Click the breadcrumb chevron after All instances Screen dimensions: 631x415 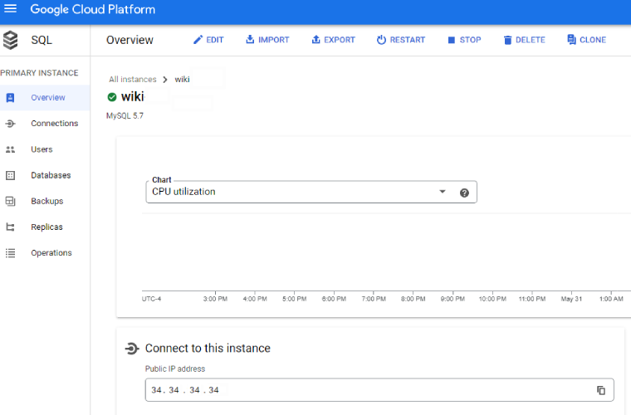point(165,80)
